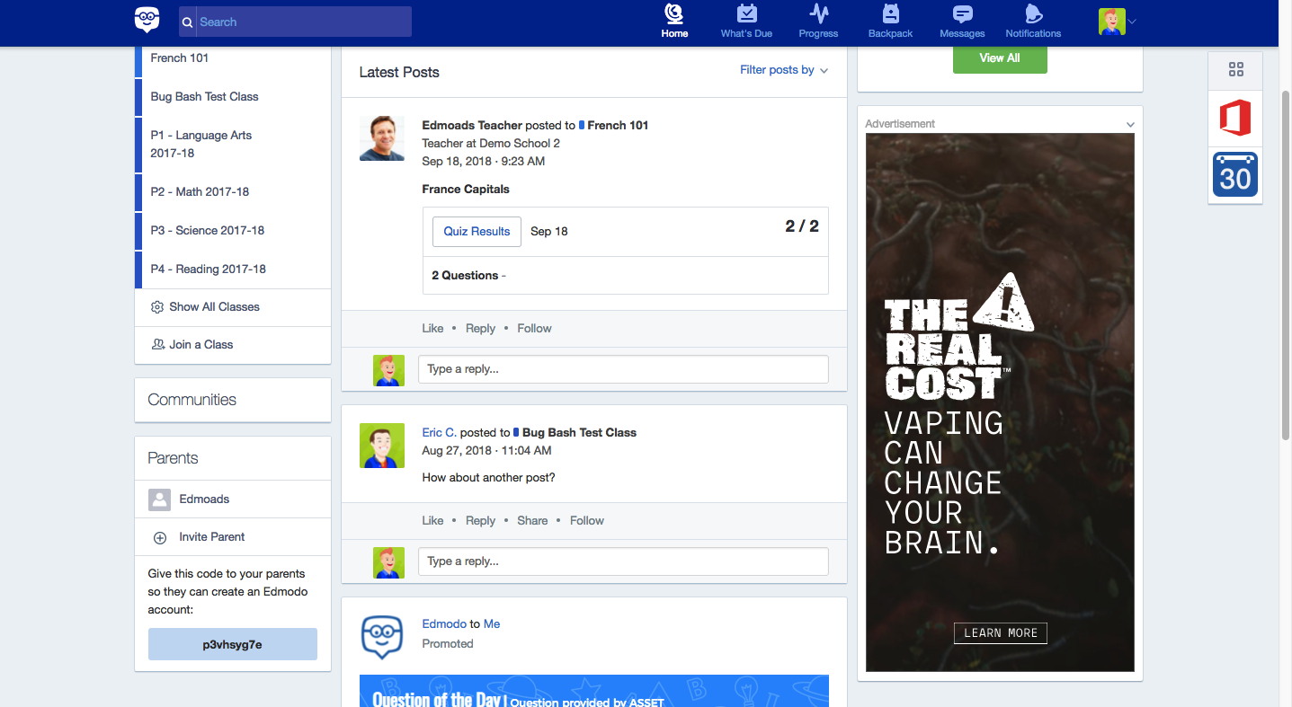Open Bug Bash Test Class link in post
The height and width of the screenshot is (707, 1292).
(x=579, y=433)
